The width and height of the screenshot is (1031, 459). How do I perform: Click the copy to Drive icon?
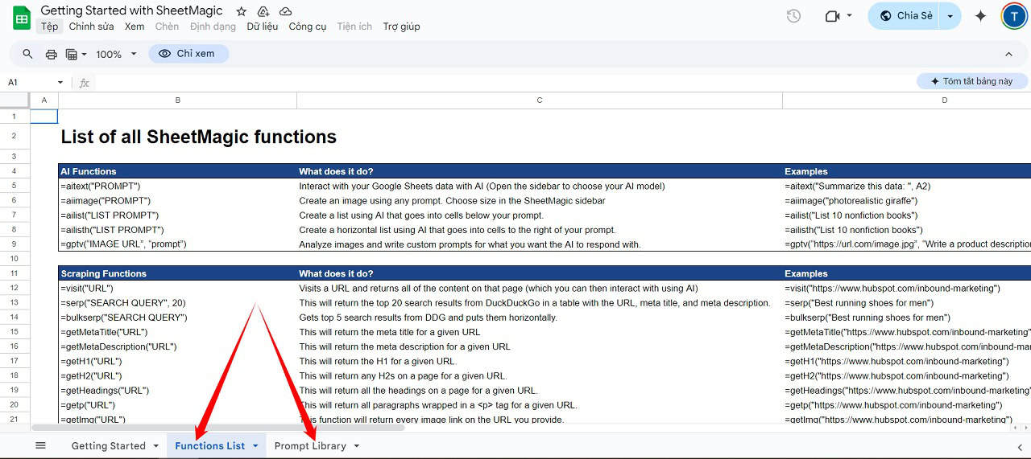tap(263, 11)
